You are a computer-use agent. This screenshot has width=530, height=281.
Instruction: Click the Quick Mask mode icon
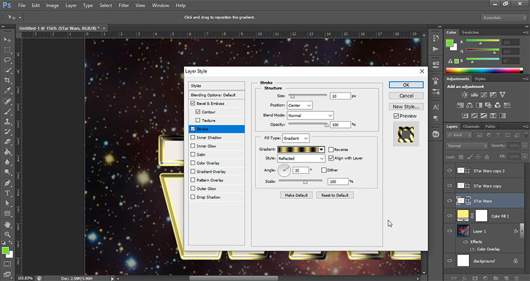(x=7, y=263)
